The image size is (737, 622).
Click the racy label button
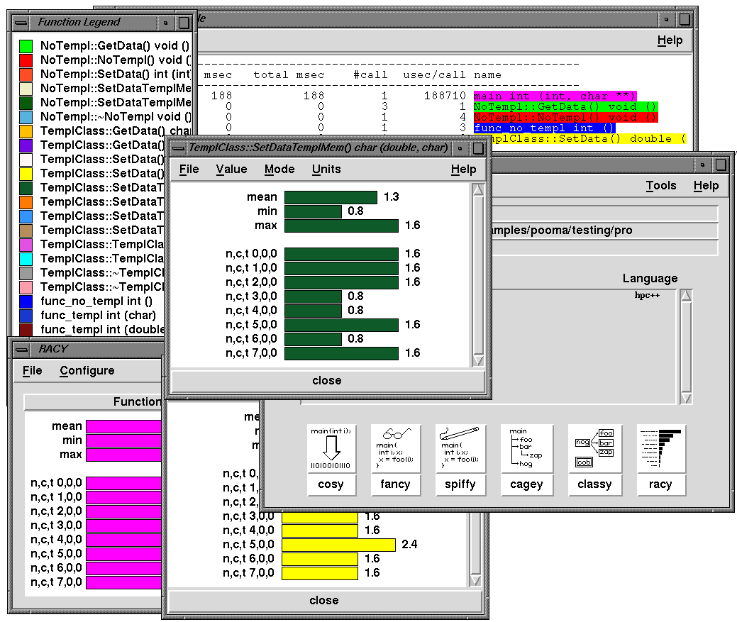coord(661,484)
